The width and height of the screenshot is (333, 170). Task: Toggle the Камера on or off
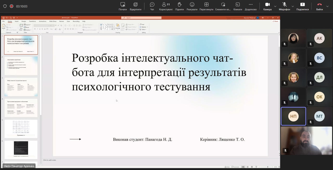tap(267, 6)
